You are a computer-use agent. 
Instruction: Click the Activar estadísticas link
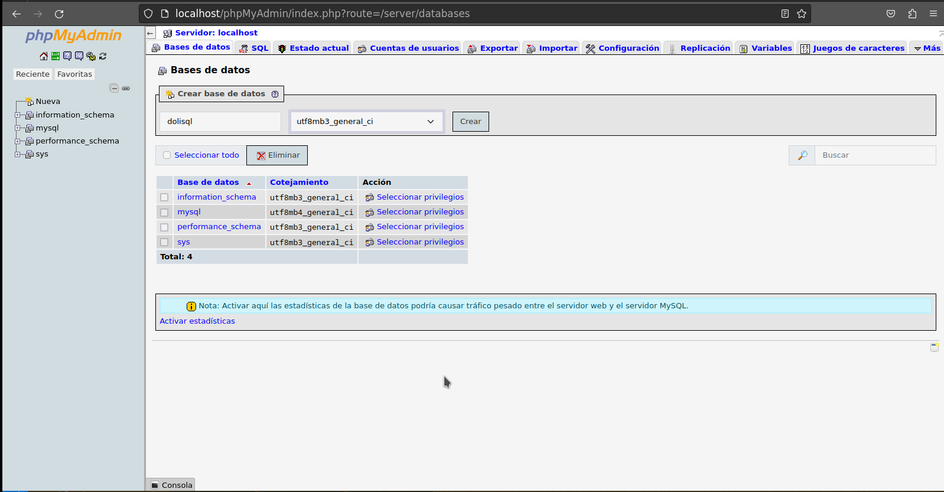click(197, 321)
